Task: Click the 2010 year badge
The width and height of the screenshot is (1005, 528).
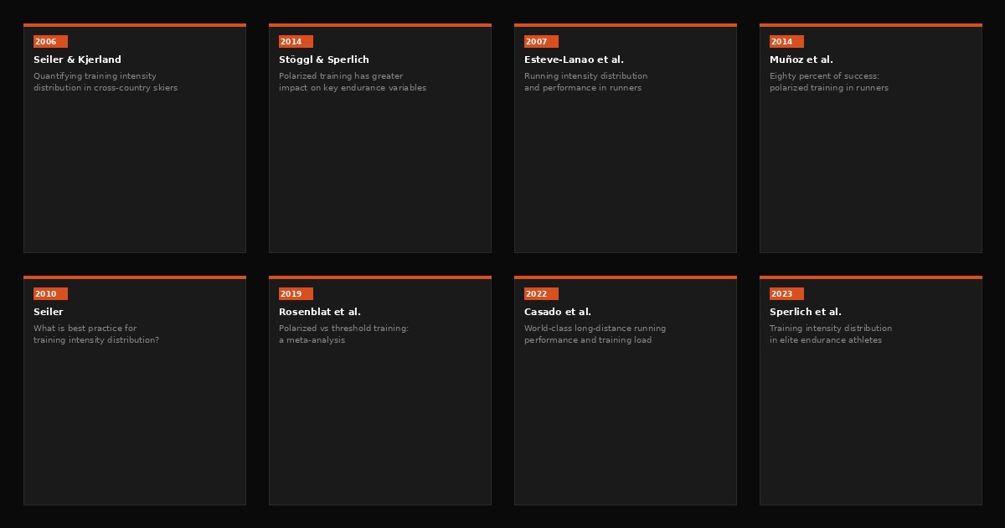Action: coord(50,294)
